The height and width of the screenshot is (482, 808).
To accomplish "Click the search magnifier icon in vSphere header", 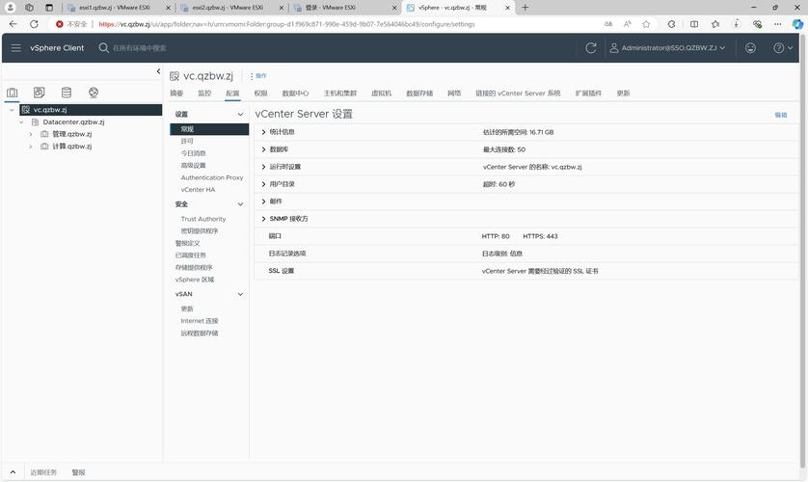I will coord(103,48).
